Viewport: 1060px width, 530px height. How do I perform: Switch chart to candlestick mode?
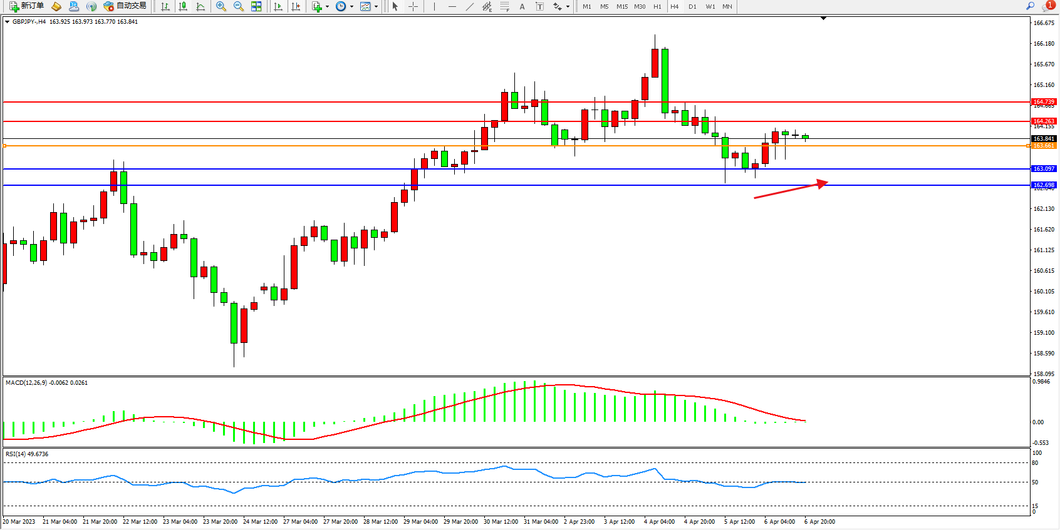tap(183, 6)
